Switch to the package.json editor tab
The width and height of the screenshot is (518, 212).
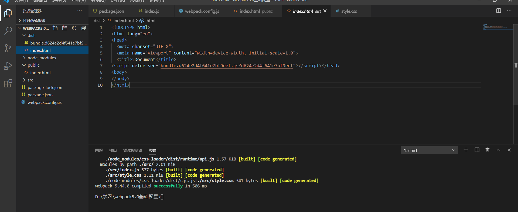pos(111,11)
